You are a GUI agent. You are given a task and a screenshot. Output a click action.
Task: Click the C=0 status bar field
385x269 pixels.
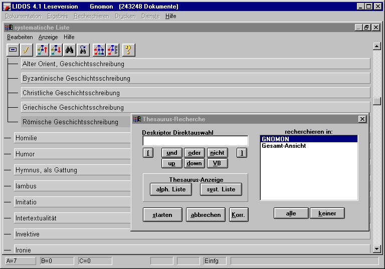tap(95, 260)
